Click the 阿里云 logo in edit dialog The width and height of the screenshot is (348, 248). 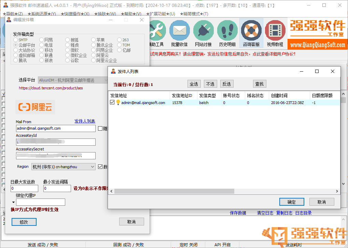tap(35, 107)
